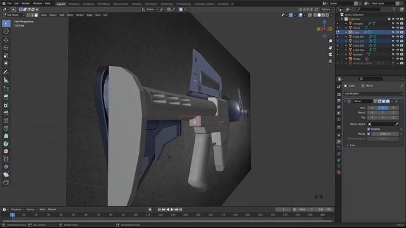This screenshot has width=406, height=228.
Task: Select the Rotate tool
Action: [x=6, y=48]
